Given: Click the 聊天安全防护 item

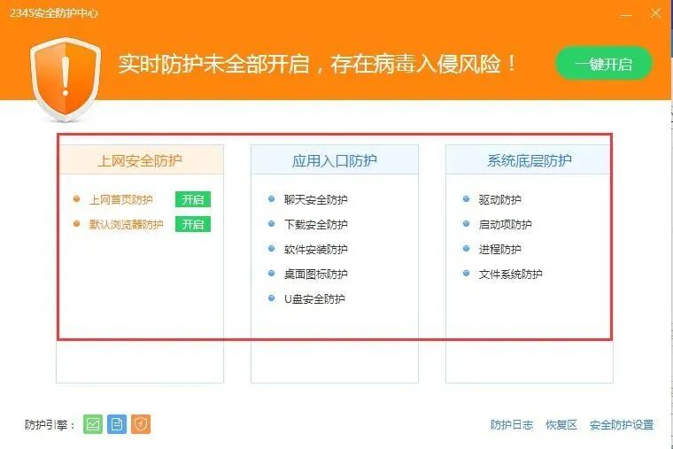Looking at the screenshot, I should pos(315,199).
